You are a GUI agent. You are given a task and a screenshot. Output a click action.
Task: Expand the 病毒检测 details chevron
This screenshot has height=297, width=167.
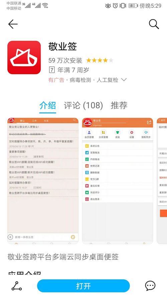coord(124,80)
